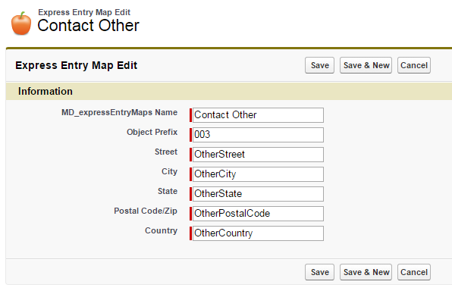The width and height of the screenshot is (452, 291).
Task: Click the large Contact Other page title
Action: click(88, 25)
